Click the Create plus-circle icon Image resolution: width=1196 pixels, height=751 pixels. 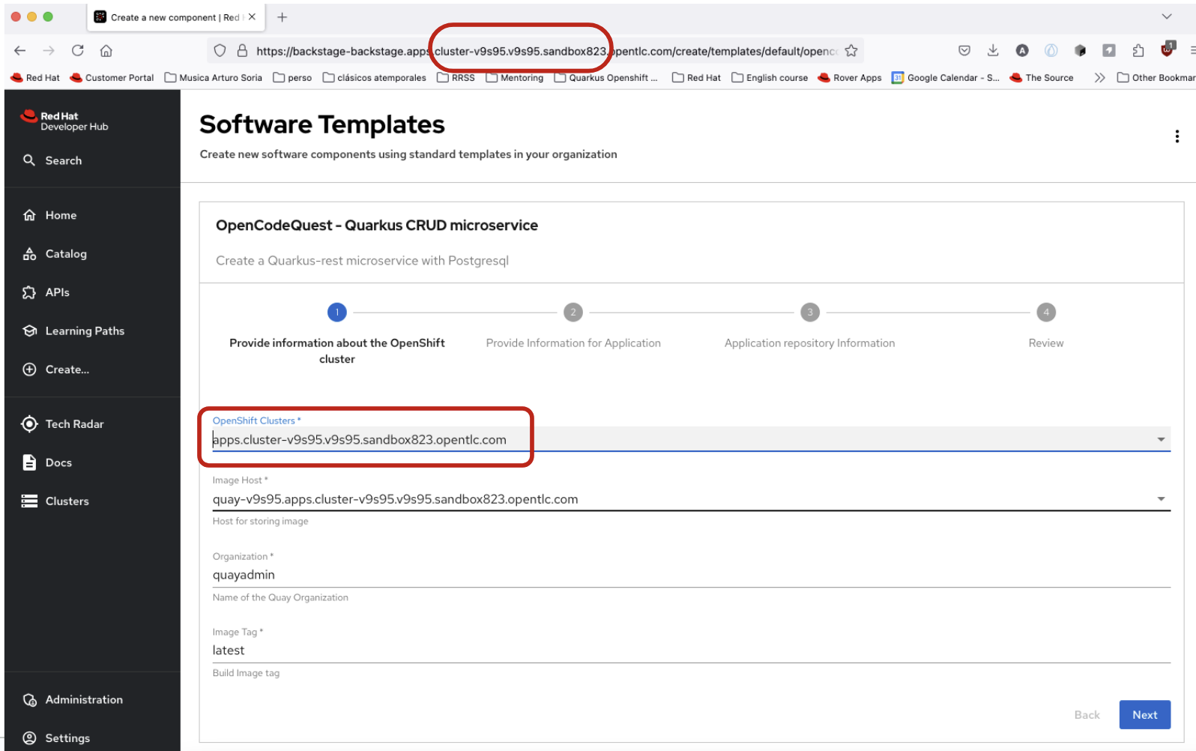pyautogui.click(x=29, y=370)
